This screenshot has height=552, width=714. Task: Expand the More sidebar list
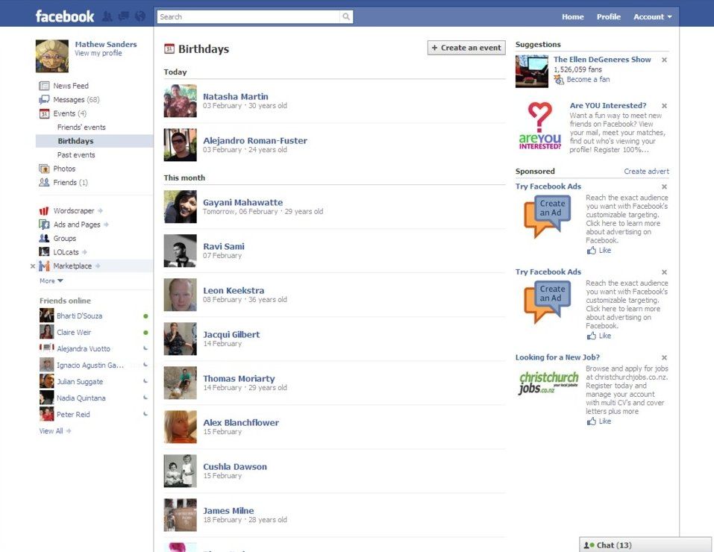51,280
